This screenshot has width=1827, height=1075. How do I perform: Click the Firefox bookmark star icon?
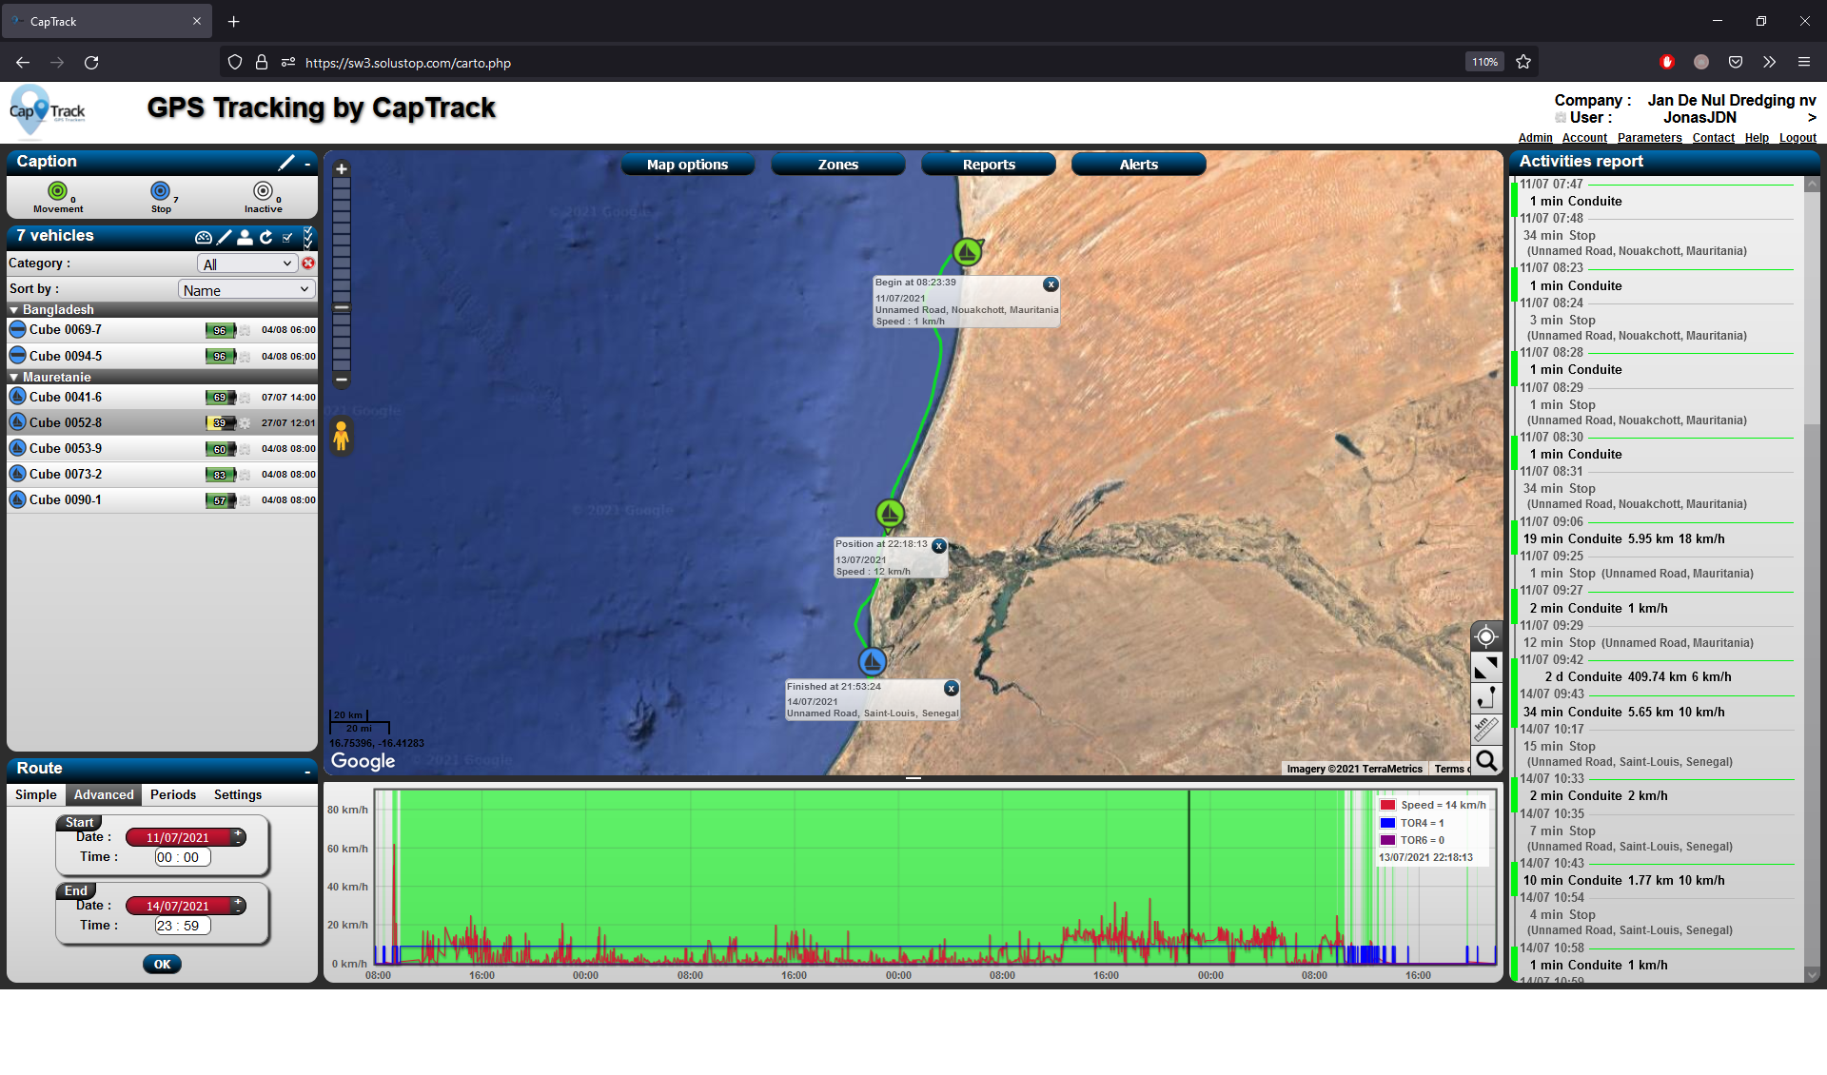click(x=1523, y=62)
